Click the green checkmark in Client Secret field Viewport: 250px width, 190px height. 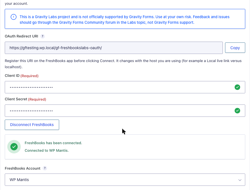[237, 111]
